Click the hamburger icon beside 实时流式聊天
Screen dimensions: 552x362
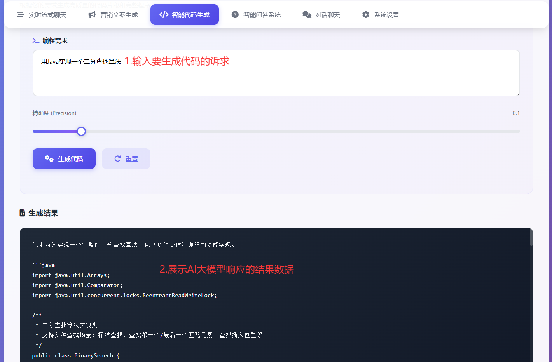[20, 15]
